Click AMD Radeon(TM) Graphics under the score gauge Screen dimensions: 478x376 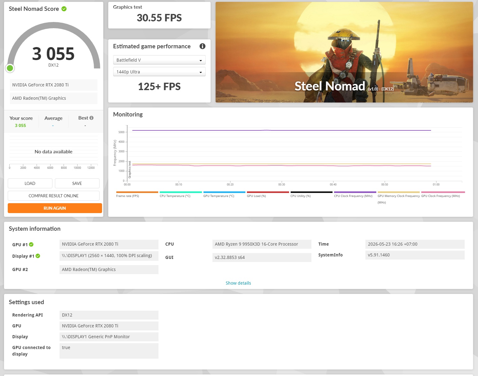tap(53, 98)
